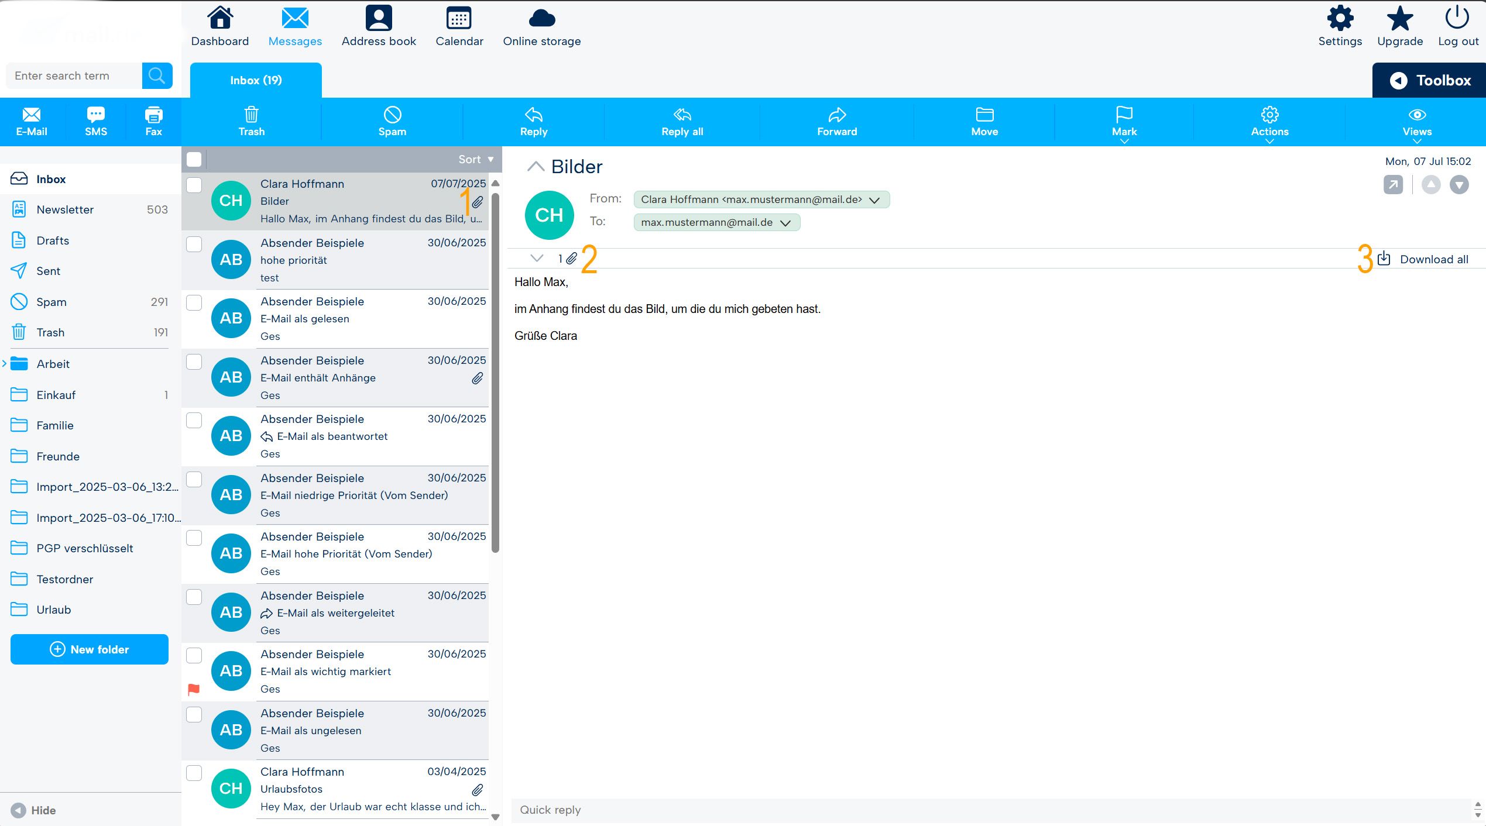
Task: Open the Address book icon
Action: click(x=379, y=18)
